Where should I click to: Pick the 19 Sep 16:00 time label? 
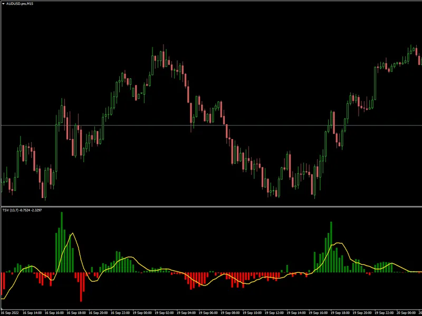pos(319,313)
